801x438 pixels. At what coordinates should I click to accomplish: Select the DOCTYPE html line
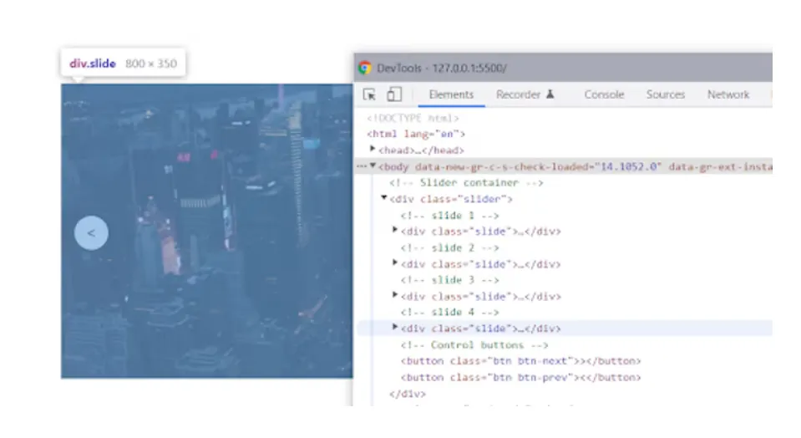pos(413,118)
